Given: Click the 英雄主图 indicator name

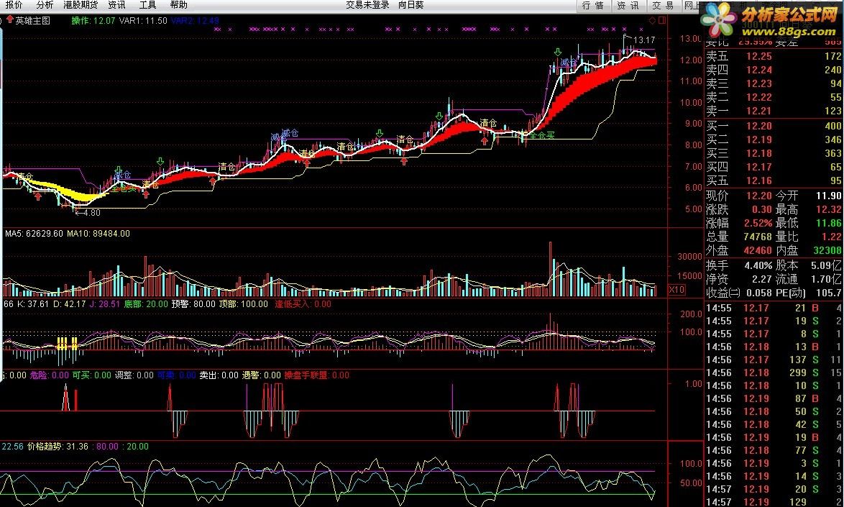Looking at the screenshot, I should (33, 20).
